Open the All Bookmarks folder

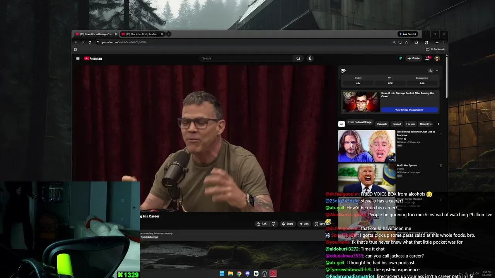[x=435, y=49]
